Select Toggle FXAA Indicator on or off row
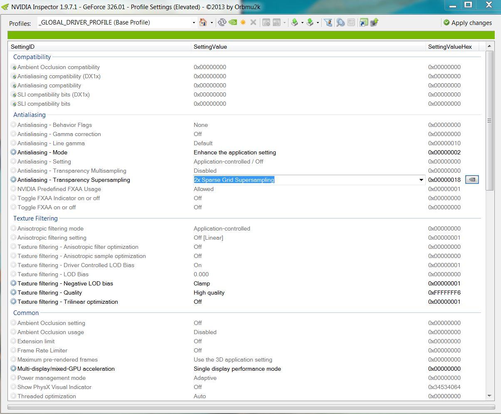Image resolution: width=501 pixels, height=414 pixels. point(244,198)
